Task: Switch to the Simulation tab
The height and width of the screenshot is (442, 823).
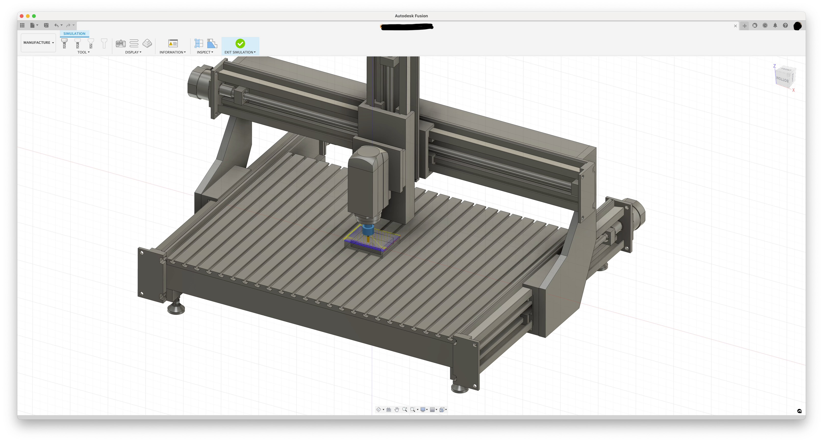Action: click(74, 33)
